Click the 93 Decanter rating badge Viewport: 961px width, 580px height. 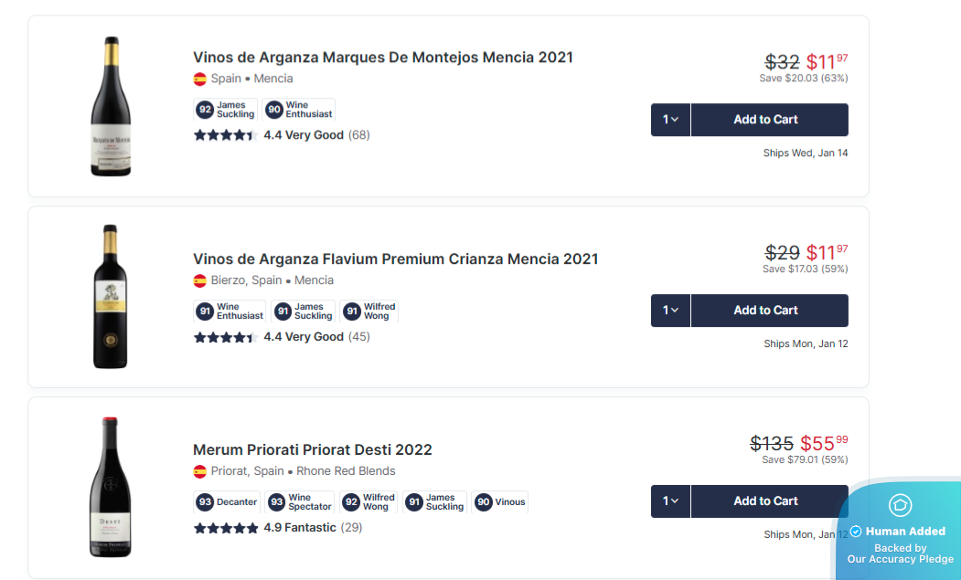[226, 501]
